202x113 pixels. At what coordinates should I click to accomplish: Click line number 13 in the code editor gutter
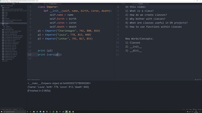(30, 55)
